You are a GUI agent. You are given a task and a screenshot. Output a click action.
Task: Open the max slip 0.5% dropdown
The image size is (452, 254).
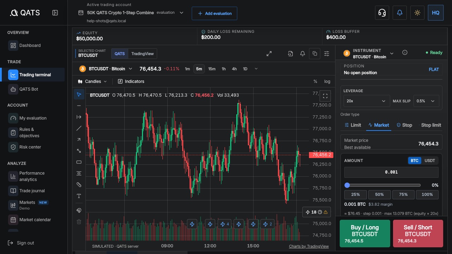coord(426,101)
